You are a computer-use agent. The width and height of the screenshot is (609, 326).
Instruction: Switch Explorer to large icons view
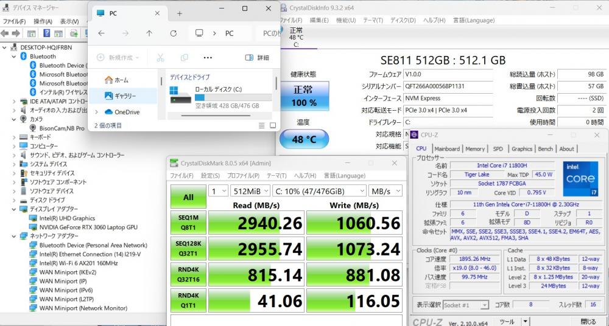pyautogui.click(x=273, y=125)
